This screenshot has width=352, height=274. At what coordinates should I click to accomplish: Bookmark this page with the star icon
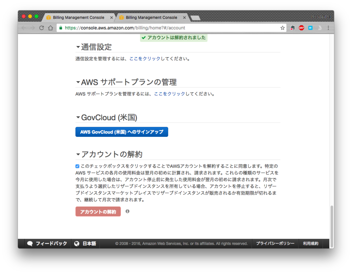(x=283, y=28)
